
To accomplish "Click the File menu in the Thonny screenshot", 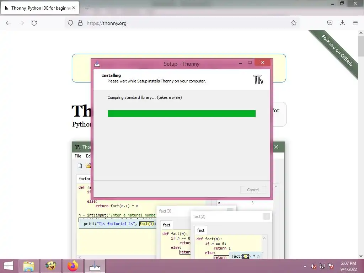I will [x=78, y=156].
